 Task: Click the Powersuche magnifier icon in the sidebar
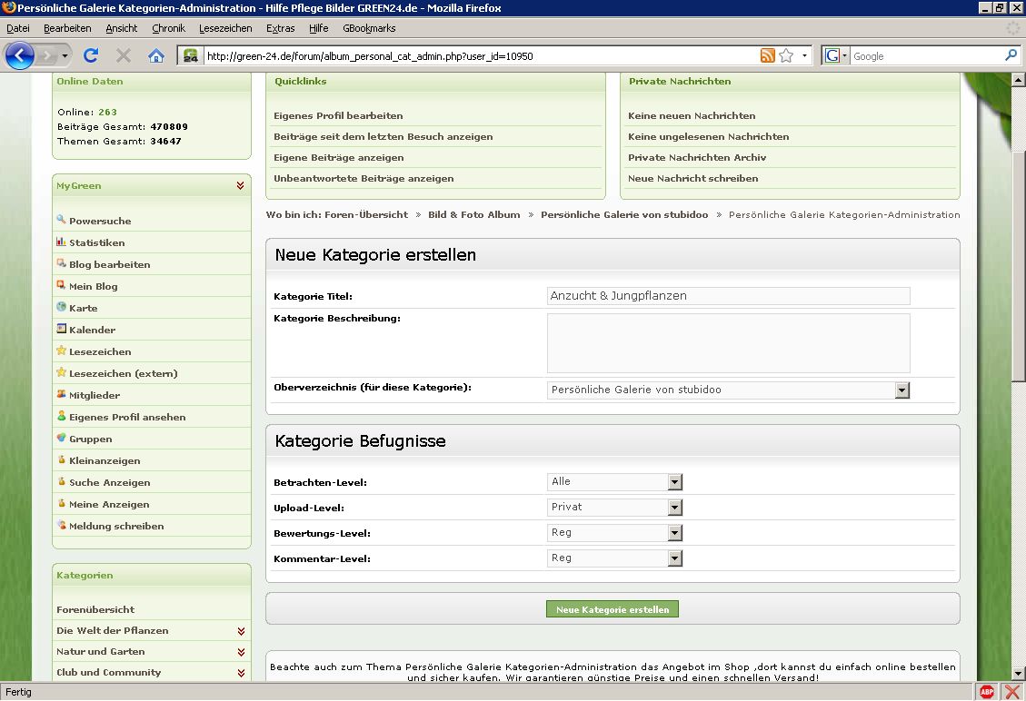(61, 220)
